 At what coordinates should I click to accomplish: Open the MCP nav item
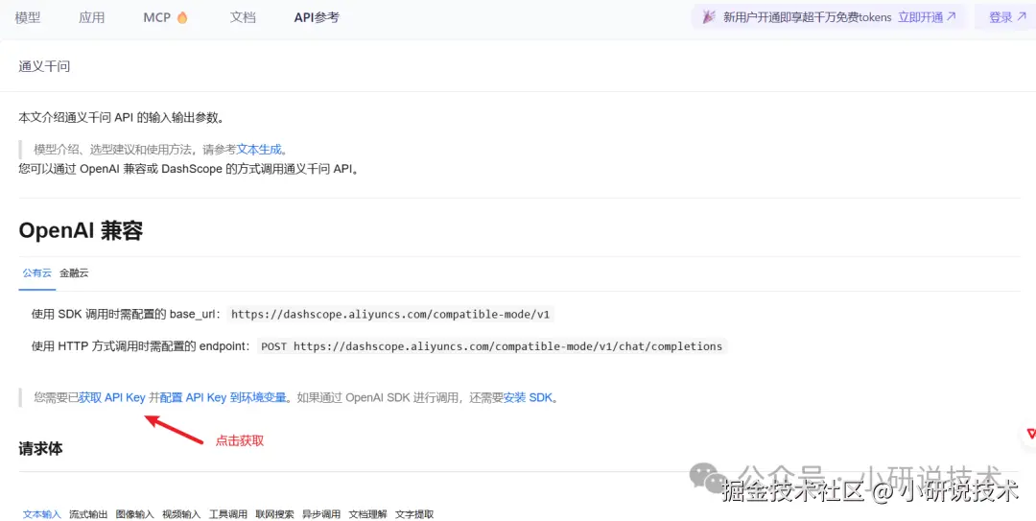tap(157, 18)
